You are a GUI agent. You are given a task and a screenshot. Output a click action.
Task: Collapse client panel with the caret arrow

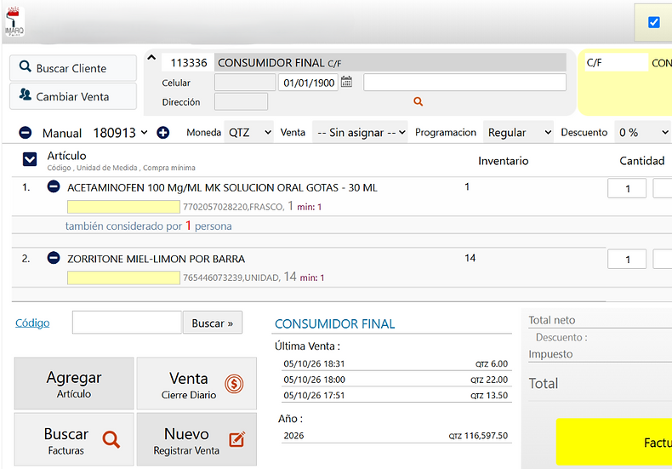[151, 57]
